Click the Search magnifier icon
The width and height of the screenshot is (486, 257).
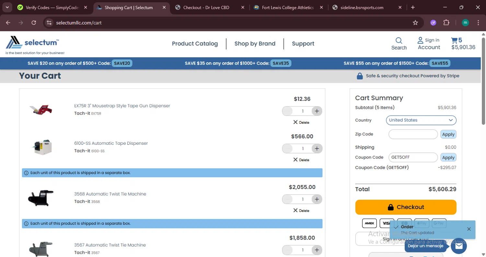pyautogui.click(x=399, y=40)
